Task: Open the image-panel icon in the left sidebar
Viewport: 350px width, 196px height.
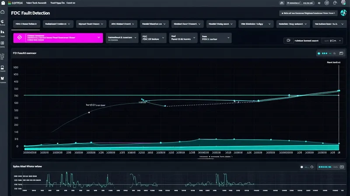Action: coord(3,43)
